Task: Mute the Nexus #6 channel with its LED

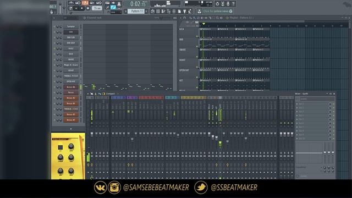Action: (54, 87)
